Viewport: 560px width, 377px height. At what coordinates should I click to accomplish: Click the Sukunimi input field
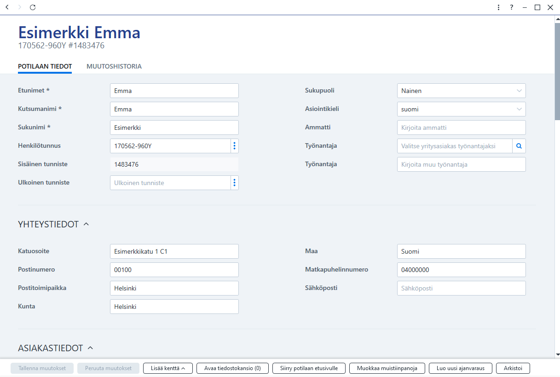[x=174, y=128]
